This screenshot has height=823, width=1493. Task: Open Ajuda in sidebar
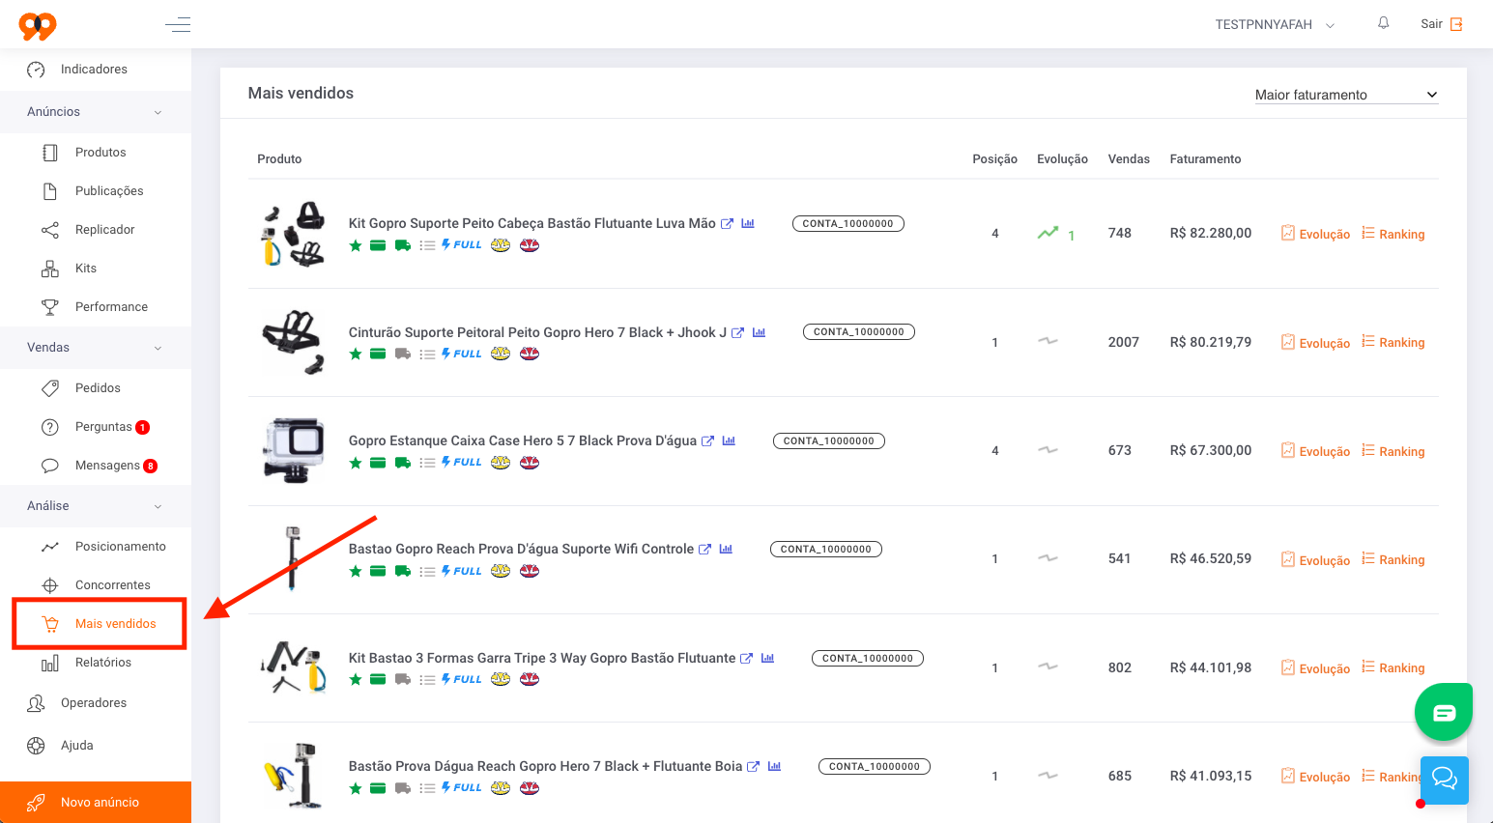76,746
